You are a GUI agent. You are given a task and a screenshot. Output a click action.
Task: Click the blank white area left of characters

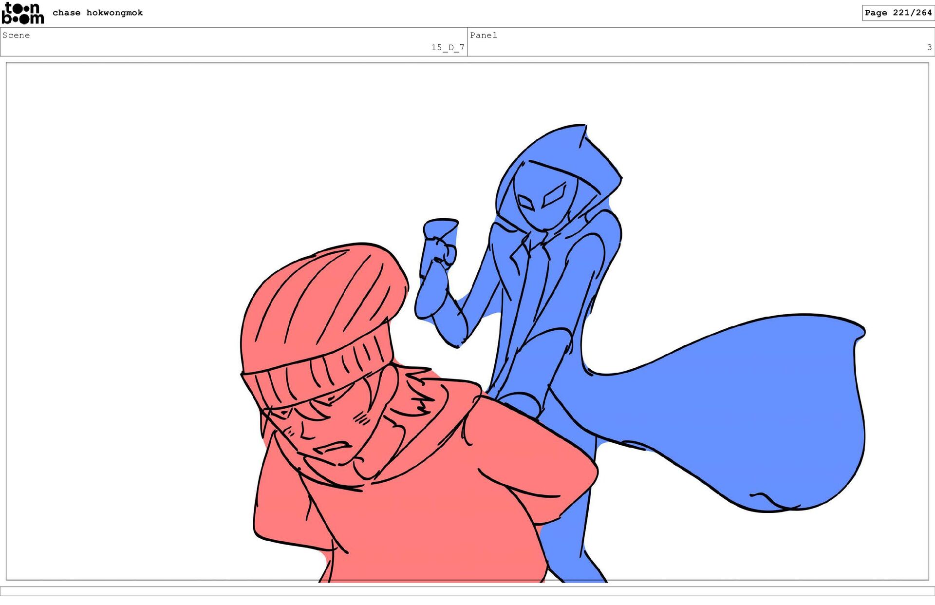pyautogui.click(x=122, y=317)
